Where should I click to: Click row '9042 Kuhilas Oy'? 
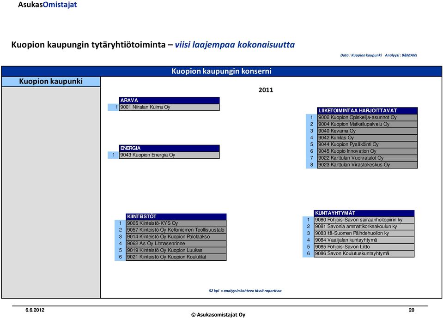[367, 138]
